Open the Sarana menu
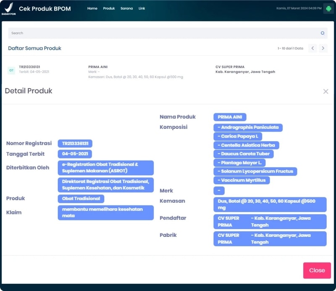This screenshot has height=291, width=336. tap(127, 8)
